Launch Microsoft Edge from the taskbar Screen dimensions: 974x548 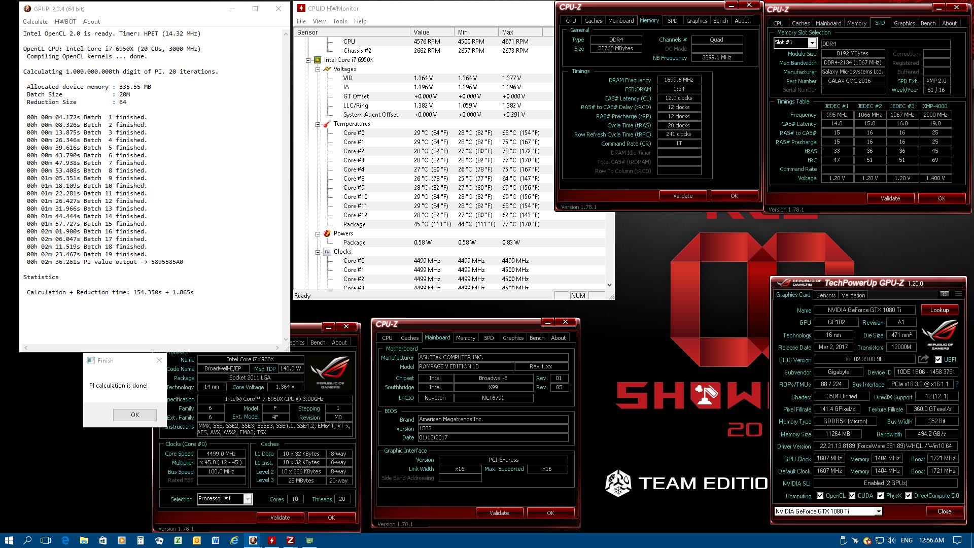(65, 540)
